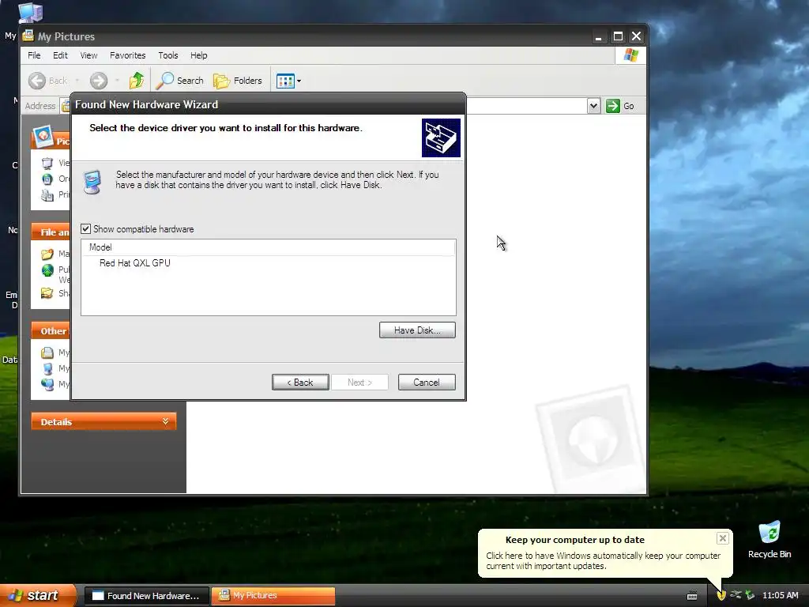Click the My Network Places icon in sidebar

[47, 385]
